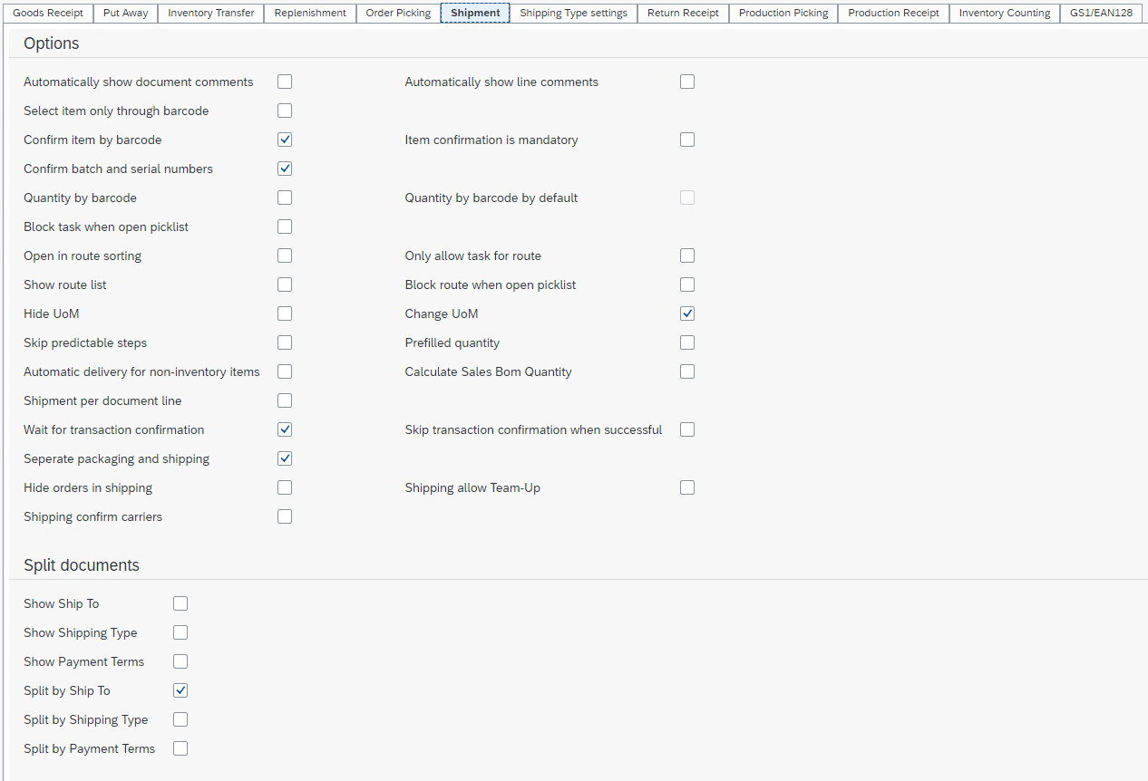Uncheck Wait for transaction confirmation
The image size is (1148, 781).
[x=285, y=429]
